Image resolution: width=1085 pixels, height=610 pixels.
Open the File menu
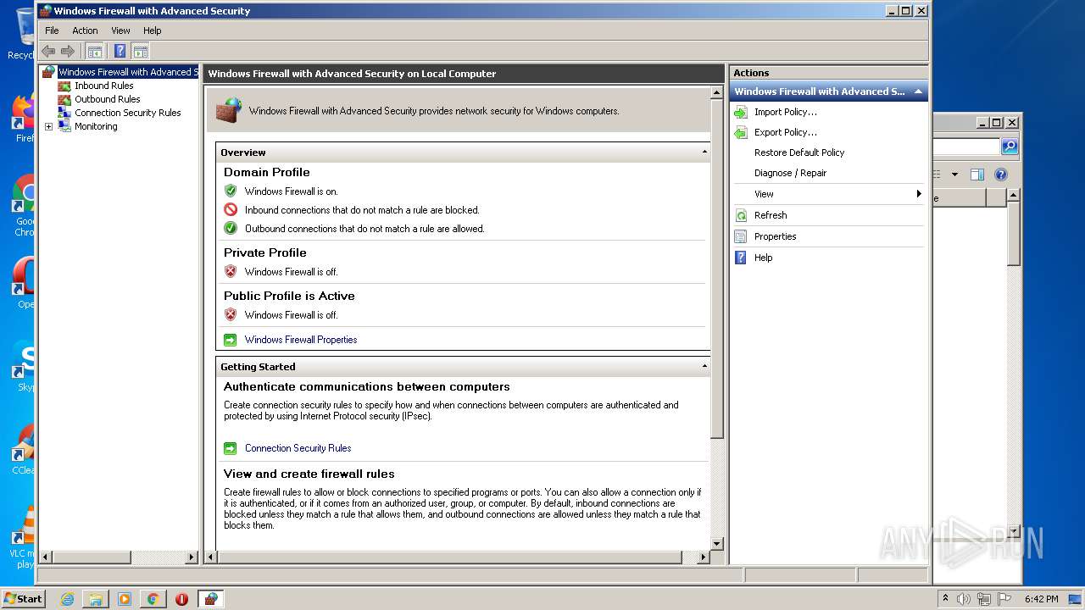(x=52, y=30)
